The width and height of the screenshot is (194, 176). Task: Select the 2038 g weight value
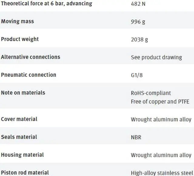139,40
